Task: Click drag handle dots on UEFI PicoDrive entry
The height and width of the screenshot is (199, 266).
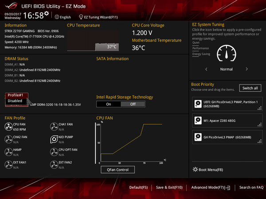Action: 260,108
